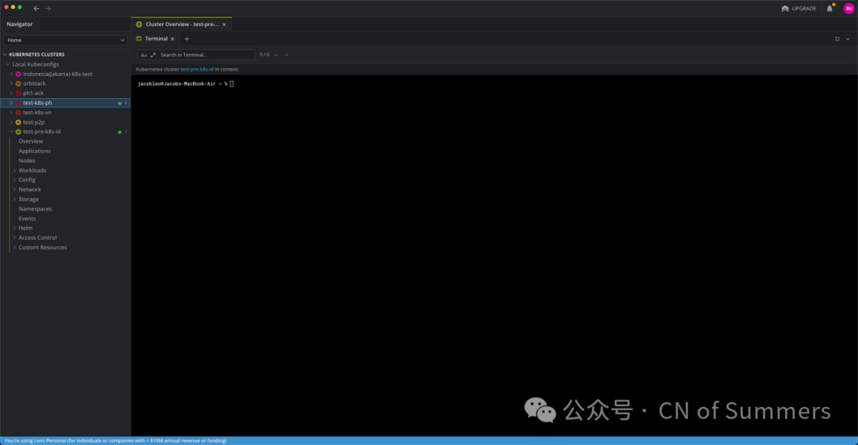Expand Workloads section

tap(14, 171)
